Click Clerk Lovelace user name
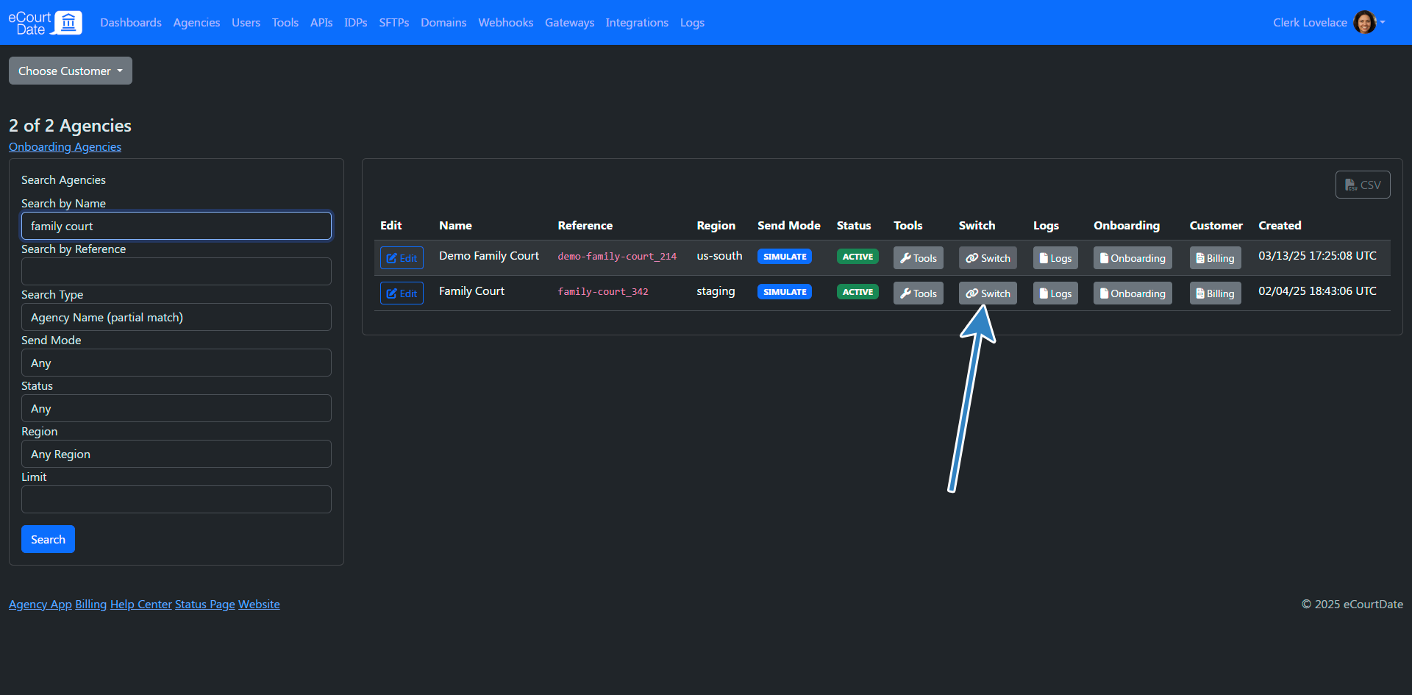Image resolution: width=1412 pixels, height=695 pixels. point(1310,23)
